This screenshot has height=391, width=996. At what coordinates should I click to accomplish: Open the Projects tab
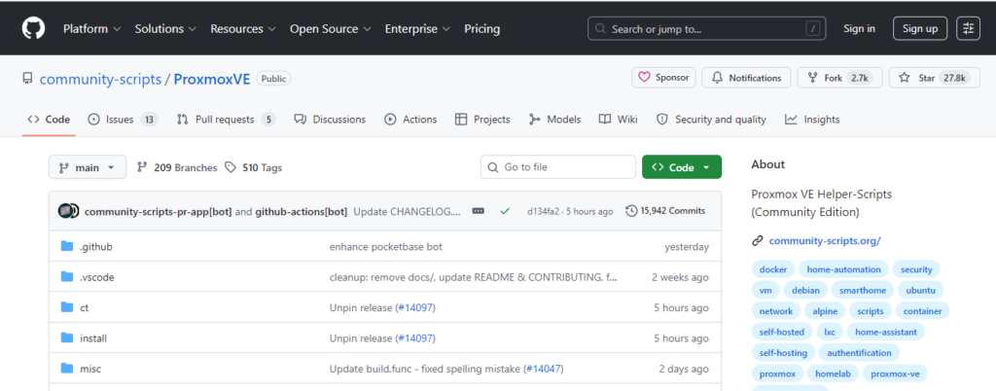click(482, 120)
